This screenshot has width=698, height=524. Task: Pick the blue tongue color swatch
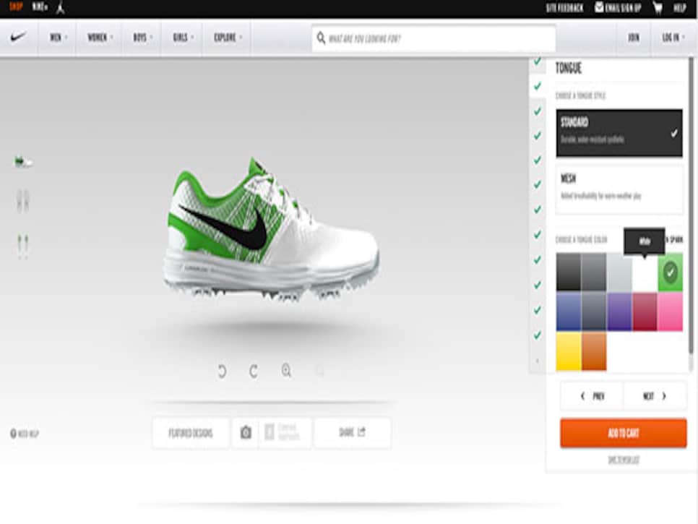click(569, 312)
